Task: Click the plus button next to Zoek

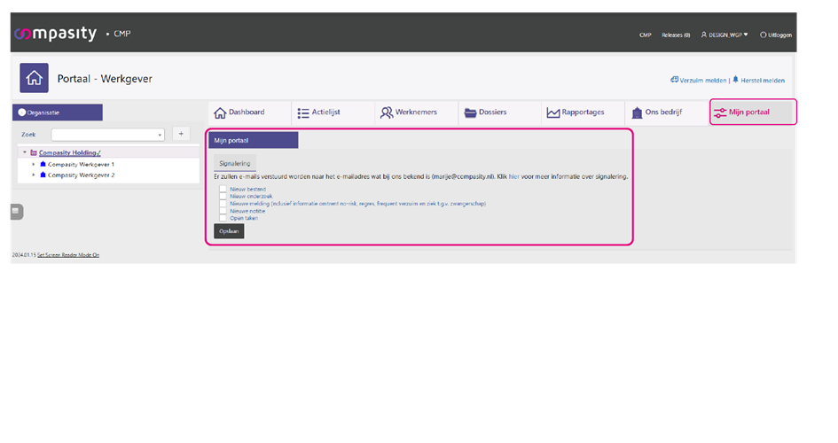Action: (181, 134)
